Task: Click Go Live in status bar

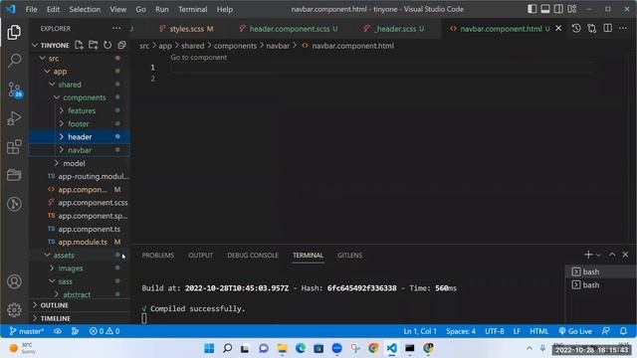Action: coord(575,331)
